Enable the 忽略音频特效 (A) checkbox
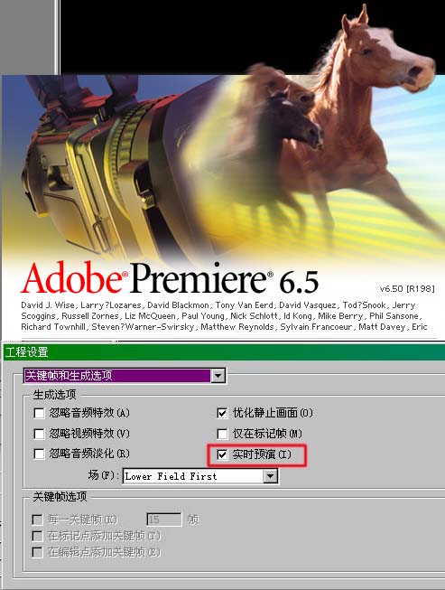Viewport: 445px width, 590px height. click(39, 413)
